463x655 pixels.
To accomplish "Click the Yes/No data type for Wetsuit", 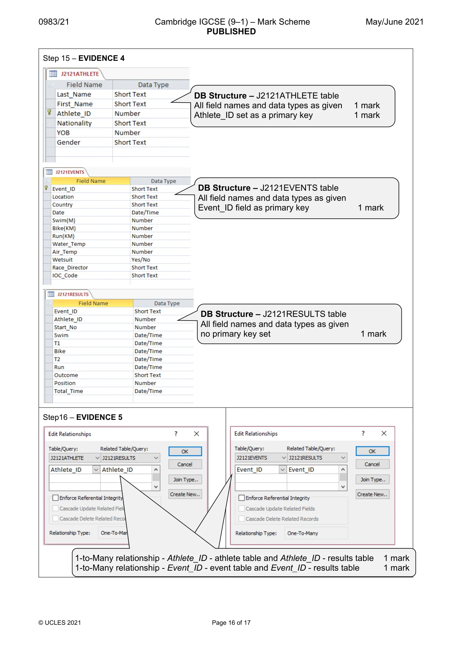I will click(x=160, y=260).
